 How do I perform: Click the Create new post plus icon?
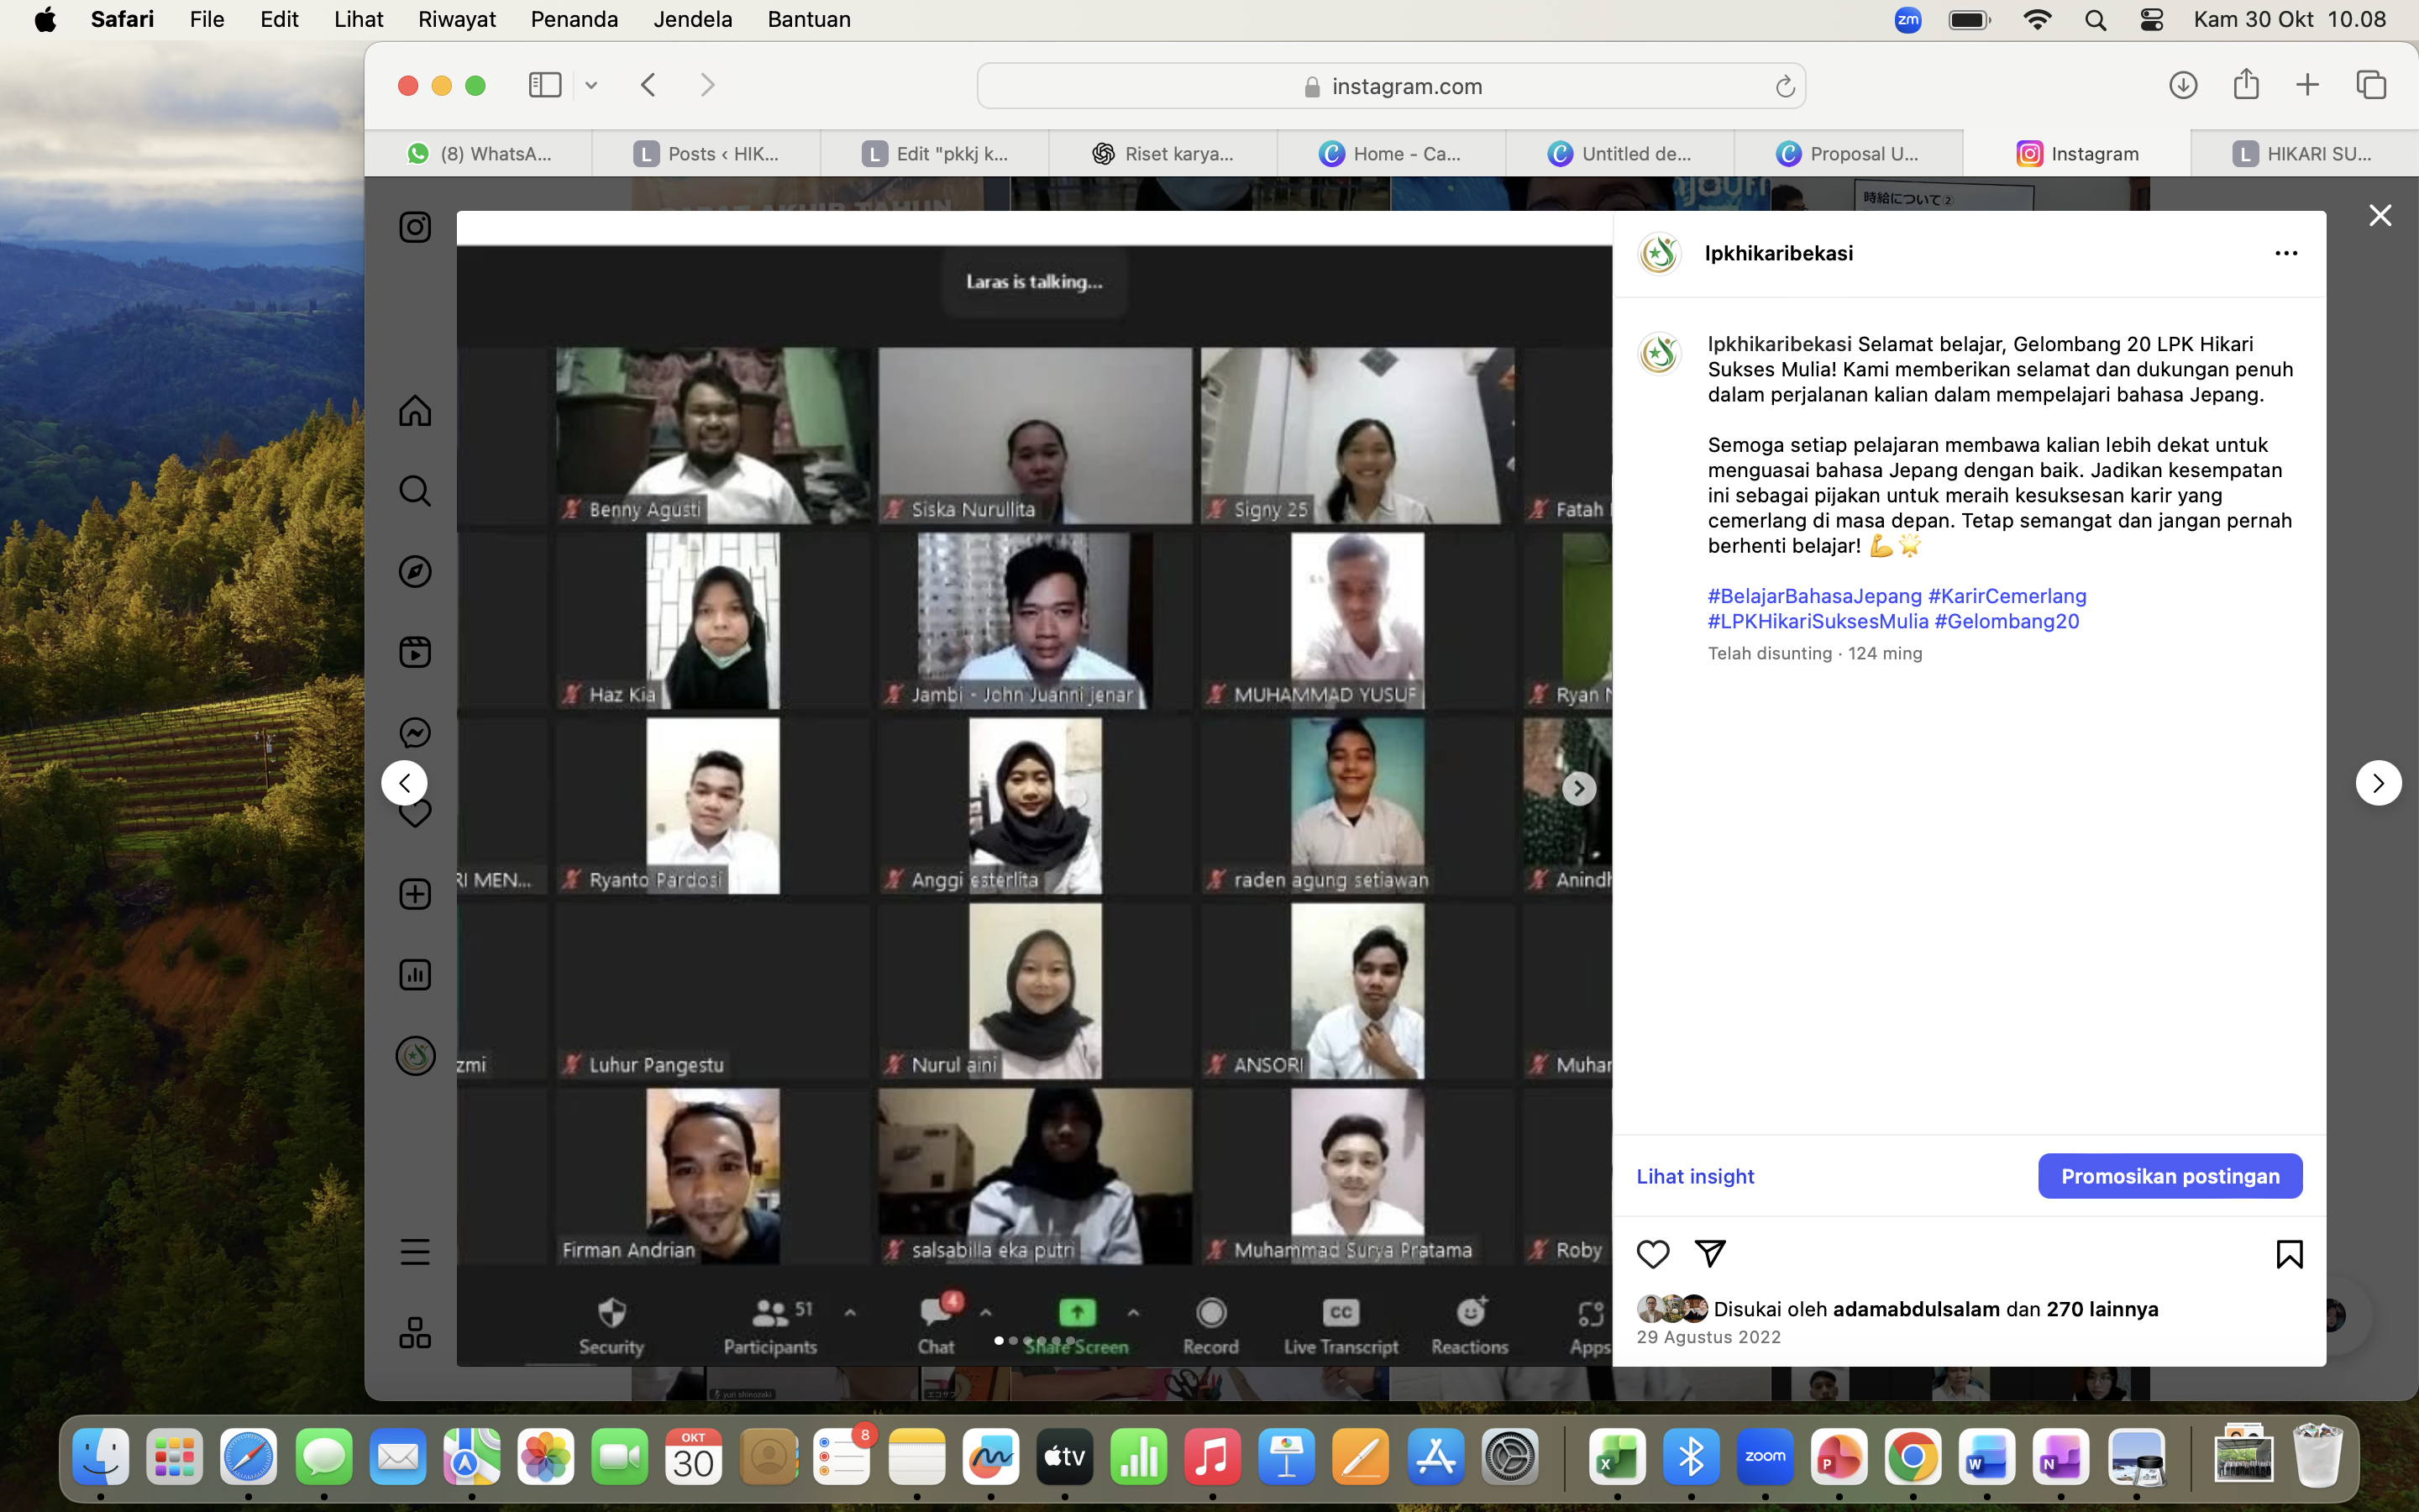click(415, 894)
